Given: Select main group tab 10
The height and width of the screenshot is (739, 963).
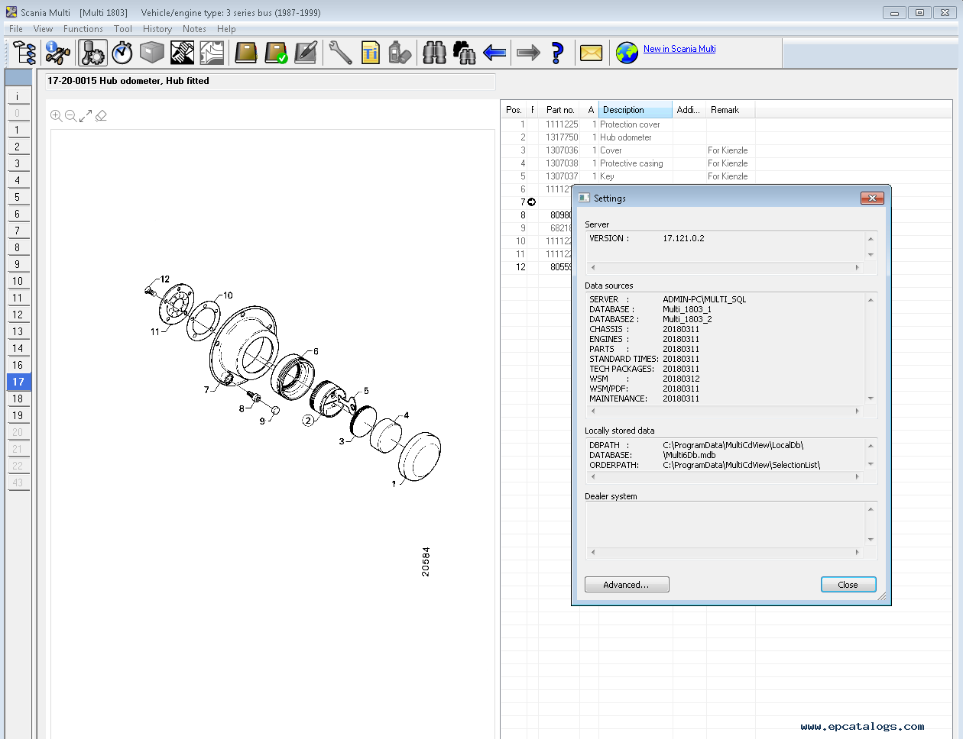Looking at the screenshot, I should (18, 281).
